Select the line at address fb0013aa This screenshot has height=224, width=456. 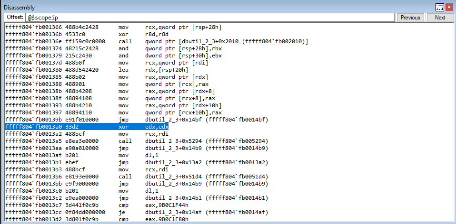coord(137,148)
